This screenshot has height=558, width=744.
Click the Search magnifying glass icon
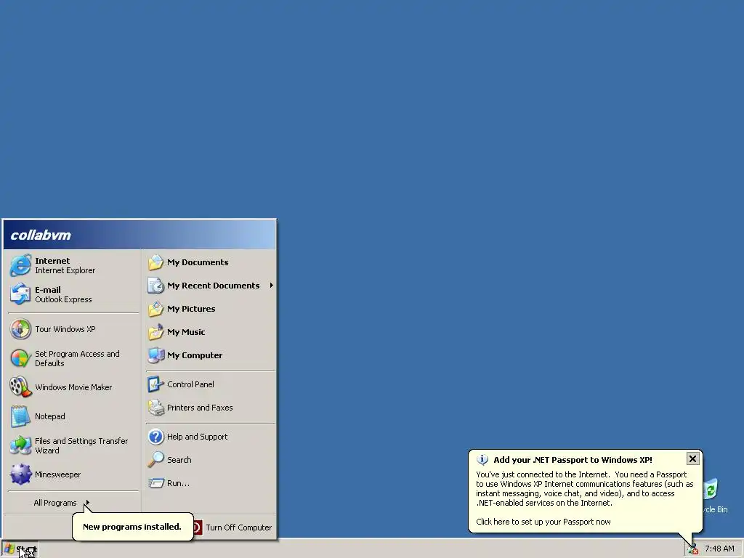[155, 459]
